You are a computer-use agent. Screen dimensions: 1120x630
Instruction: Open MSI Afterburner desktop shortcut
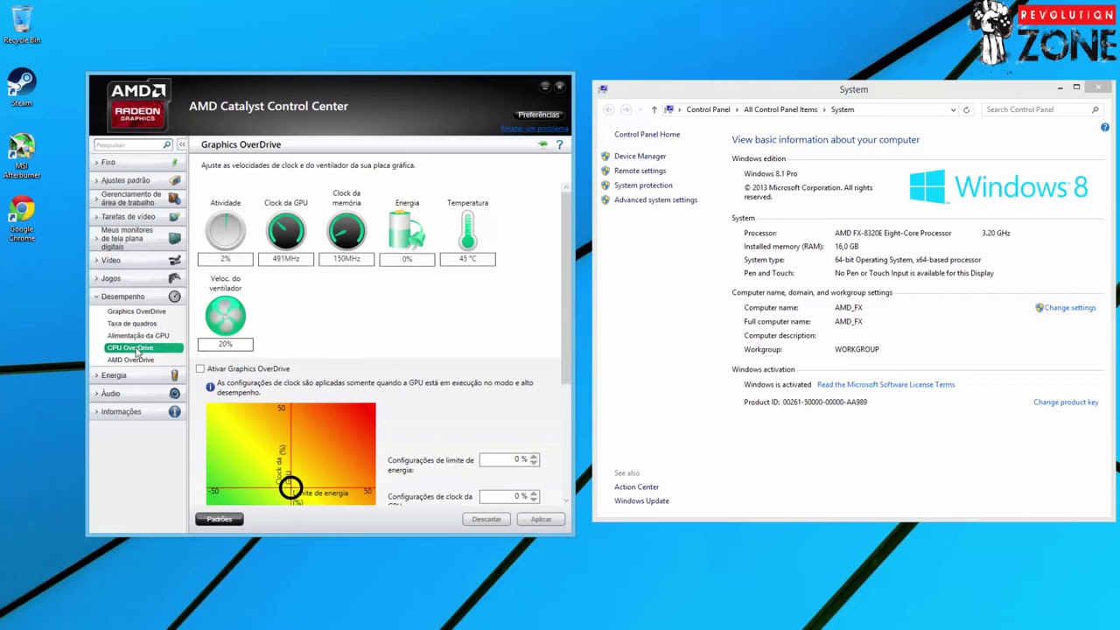[22, 157]
